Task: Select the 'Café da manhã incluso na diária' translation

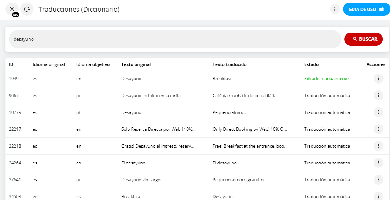Action: [x=244, y=96]
